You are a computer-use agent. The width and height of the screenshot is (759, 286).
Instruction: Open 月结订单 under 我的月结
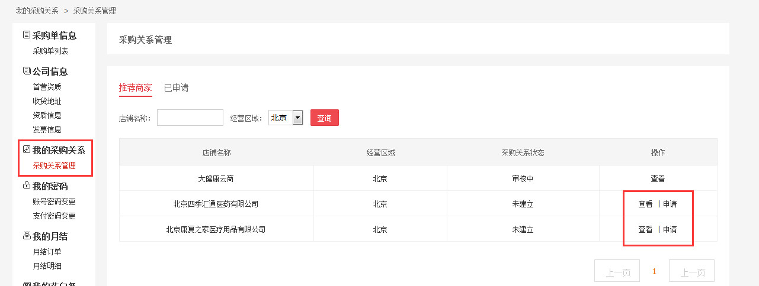coord(47,252)
